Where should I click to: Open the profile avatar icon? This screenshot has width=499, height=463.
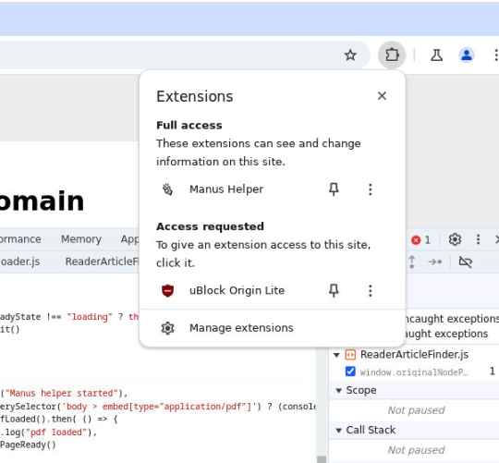coord(467,55)
